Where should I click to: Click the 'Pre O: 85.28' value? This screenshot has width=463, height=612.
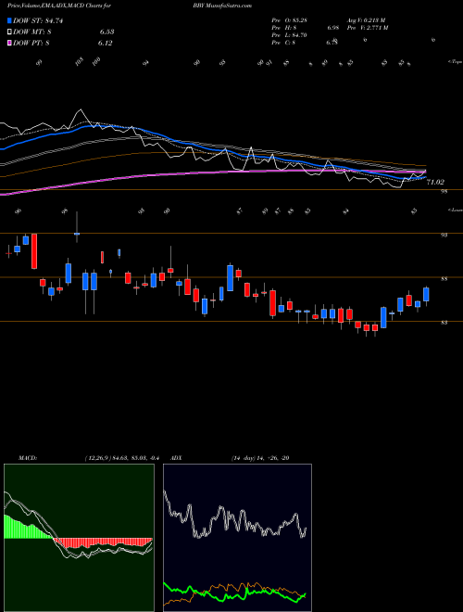[290, 20]
